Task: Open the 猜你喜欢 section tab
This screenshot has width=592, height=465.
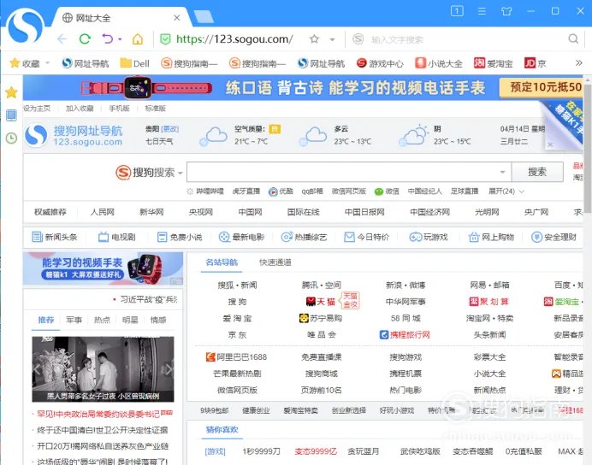Action: tap(222, 430)
